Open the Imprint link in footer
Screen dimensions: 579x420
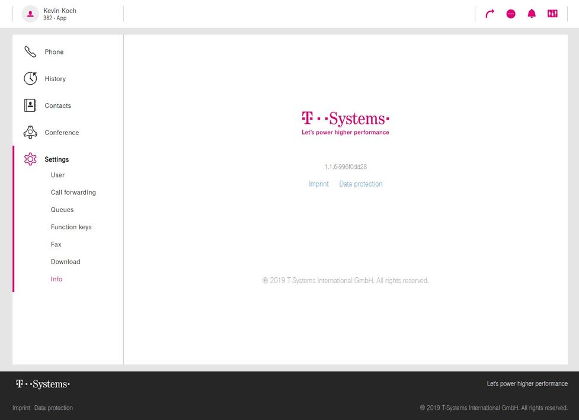click(21, 408)
